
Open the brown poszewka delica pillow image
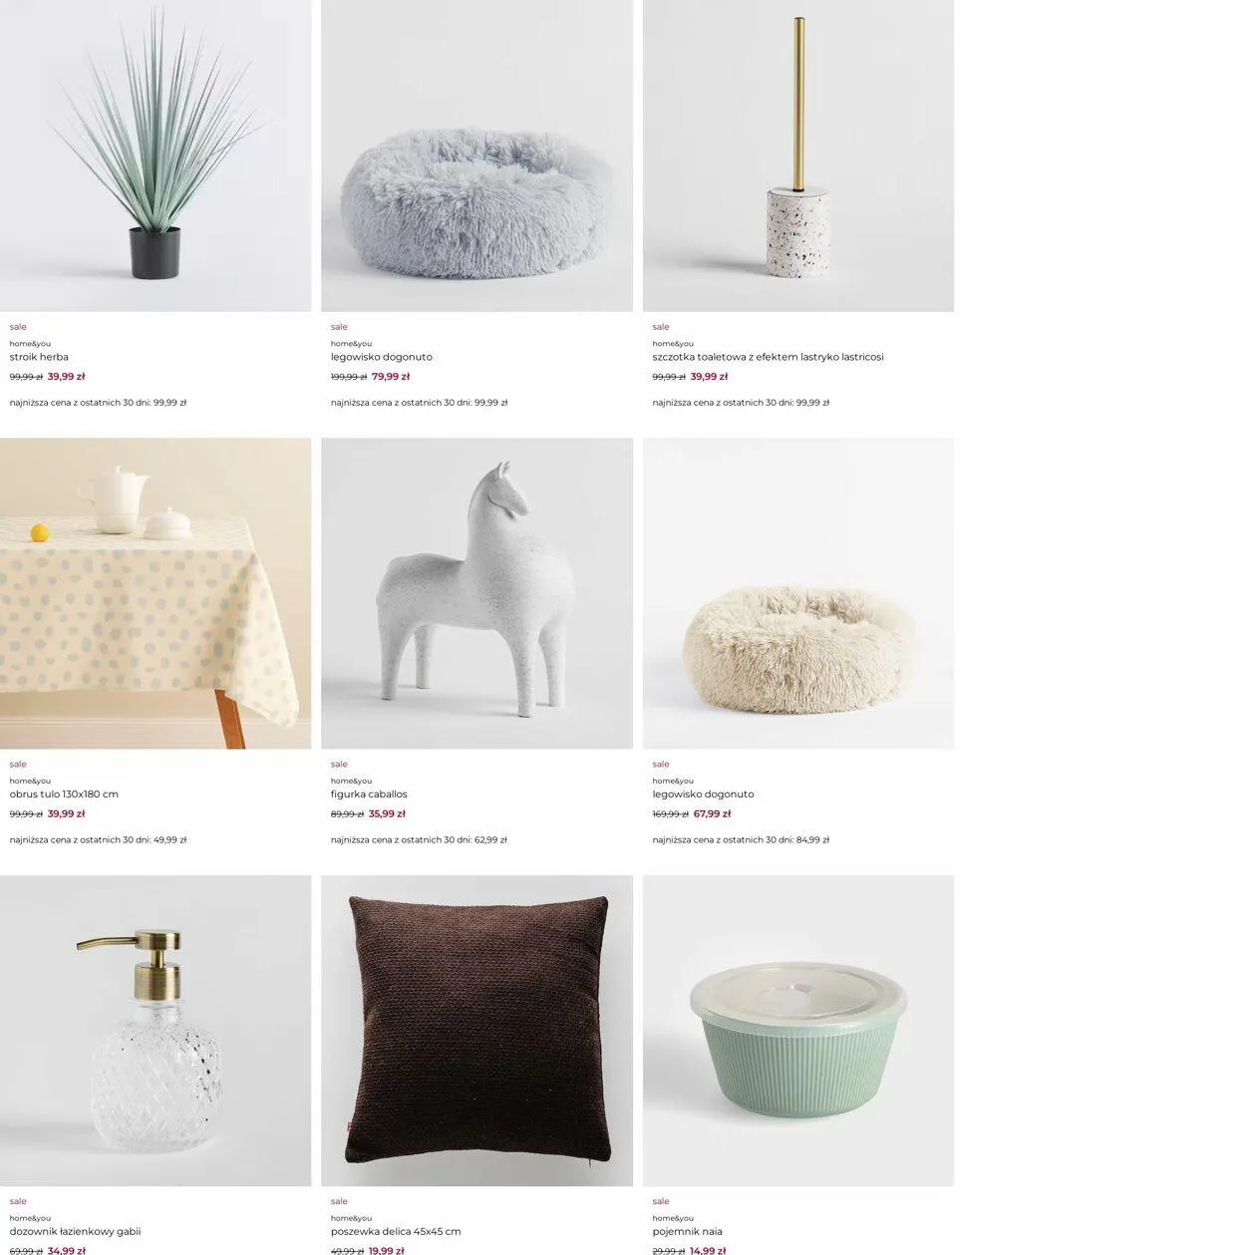click(476, 1031)
